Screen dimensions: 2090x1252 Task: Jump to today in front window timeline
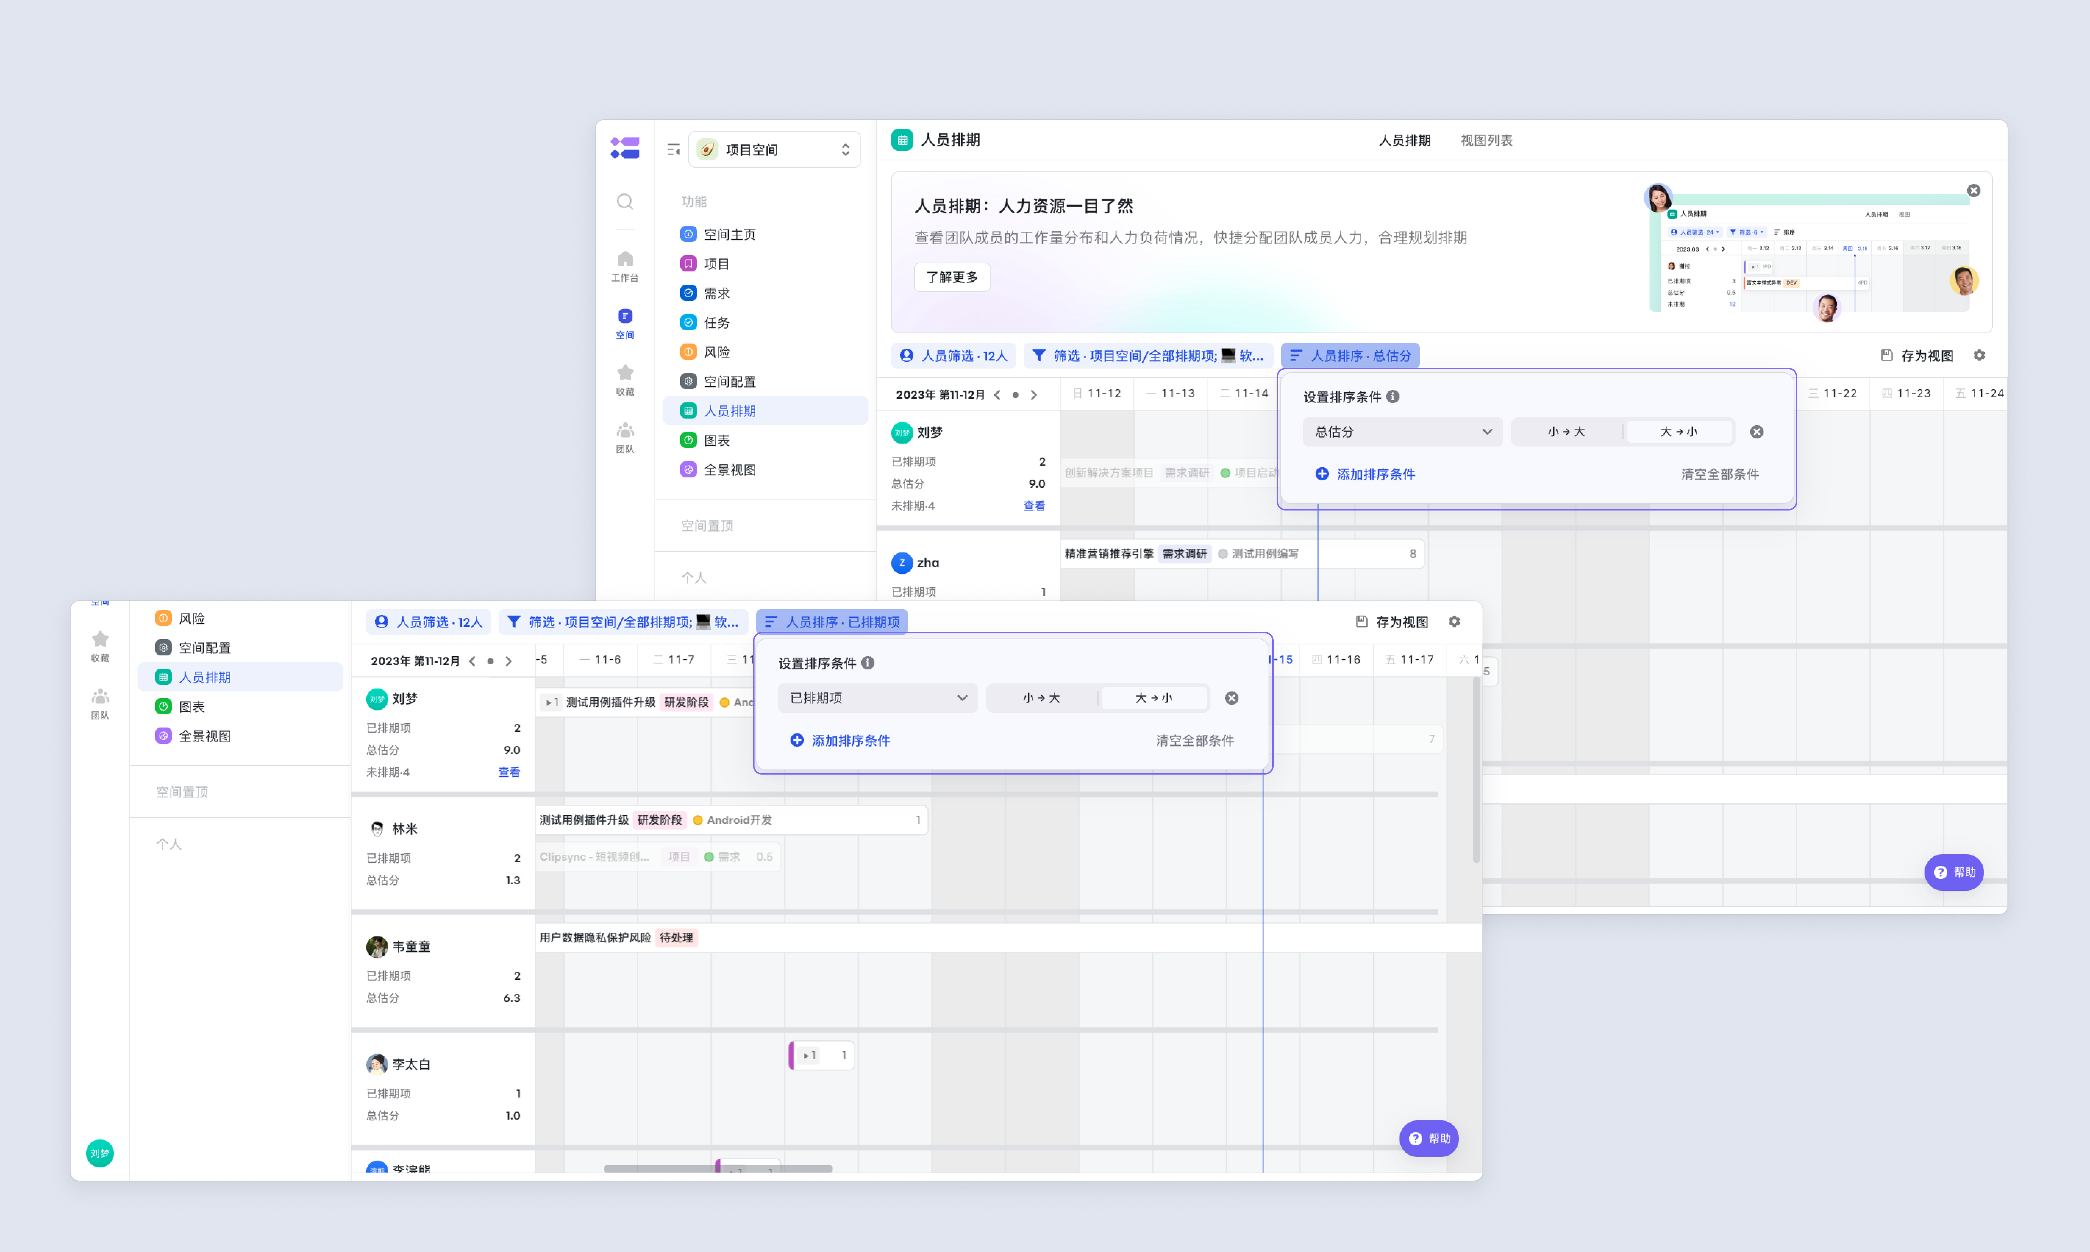(490, 661)
